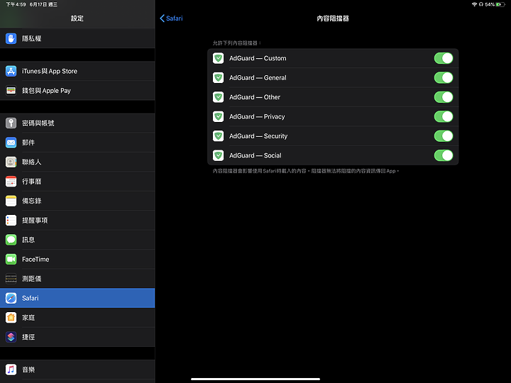Tap the AdGuard — Custom label
This screenshot has height=383, width=511.
click(x=258, y=58)
